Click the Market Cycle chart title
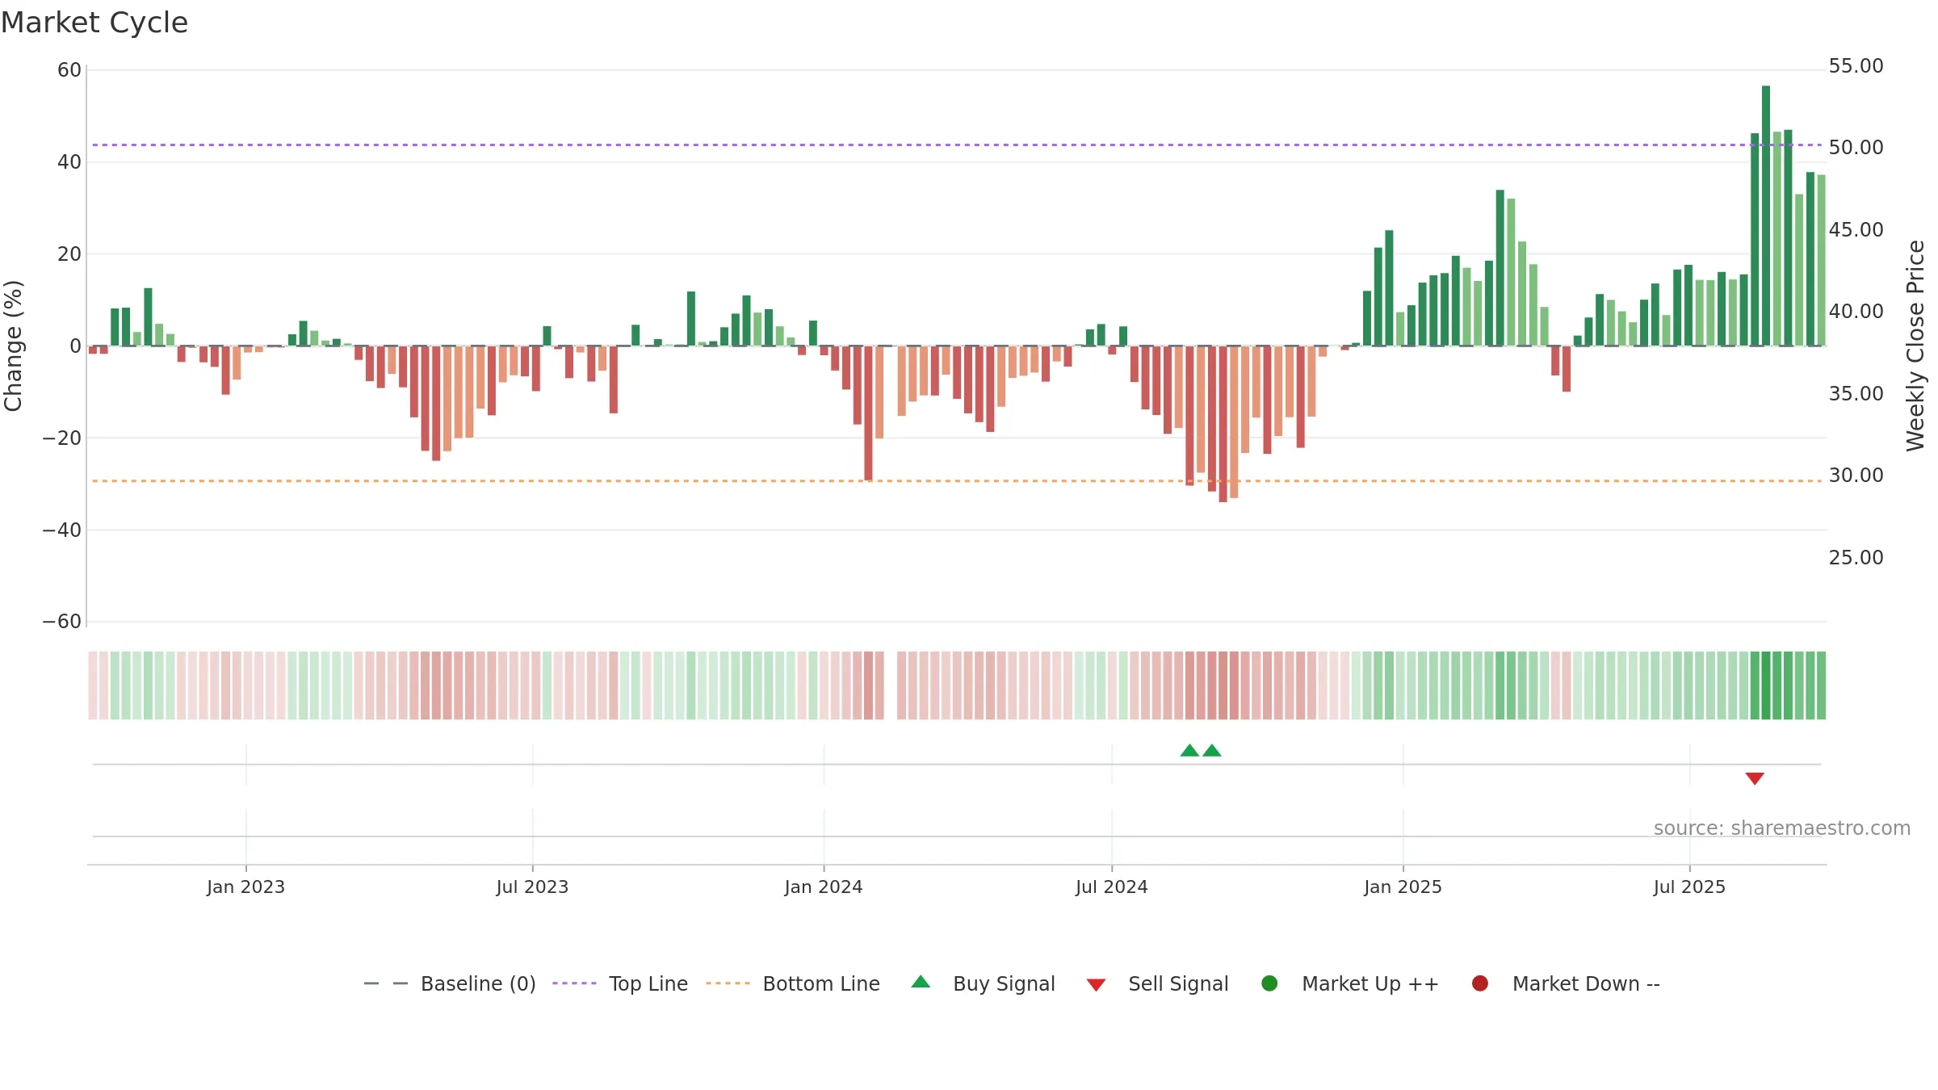 coord(94,23)
